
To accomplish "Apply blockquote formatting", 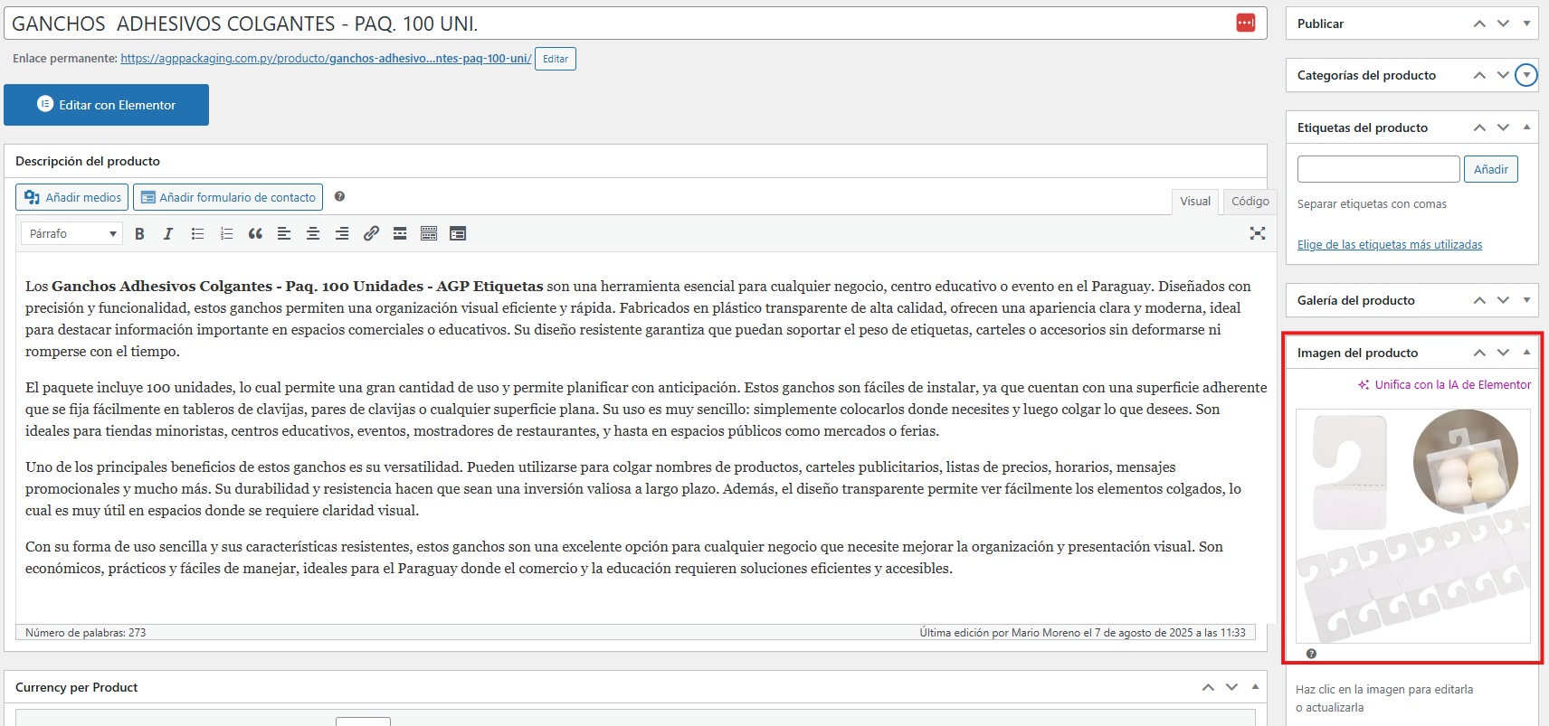I will [255, 233].
